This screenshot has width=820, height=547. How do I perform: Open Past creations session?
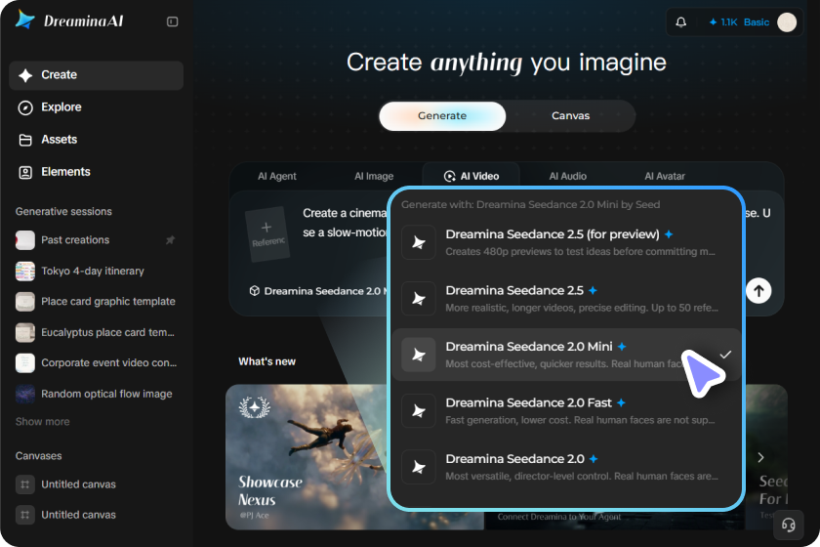point(97,240)
